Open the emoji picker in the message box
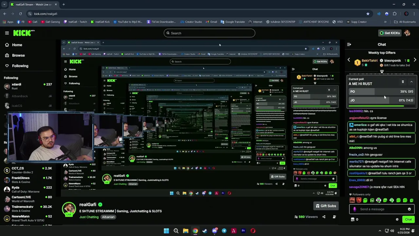This screenshot has height=236, width=419. pyautogui.click(x=409, y=209)
